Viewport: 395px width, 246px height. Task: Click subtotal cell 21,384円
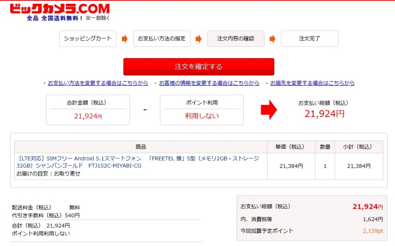tap(359, 166)
